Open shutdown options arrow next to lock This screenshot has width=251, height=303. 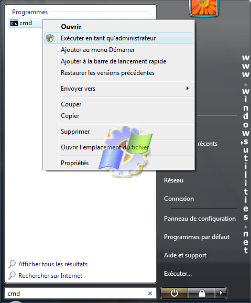221,293
